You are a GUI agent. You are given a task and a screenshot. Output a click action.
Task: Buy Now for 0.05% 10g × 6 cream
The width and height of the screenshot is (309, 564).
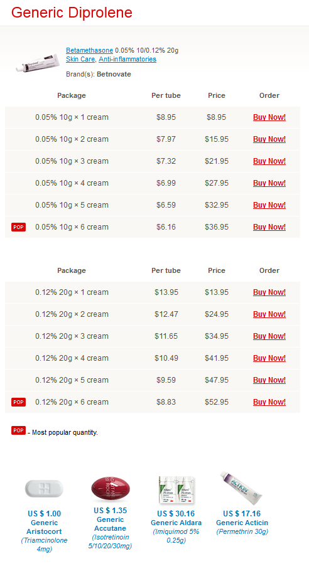269,227
